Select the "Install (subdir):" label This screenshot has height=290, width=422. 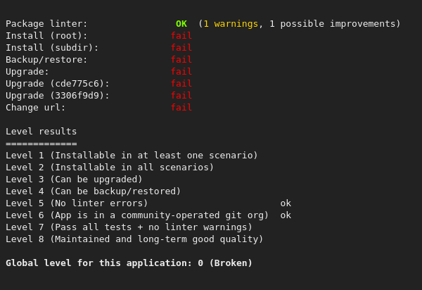tap(52, 48)
